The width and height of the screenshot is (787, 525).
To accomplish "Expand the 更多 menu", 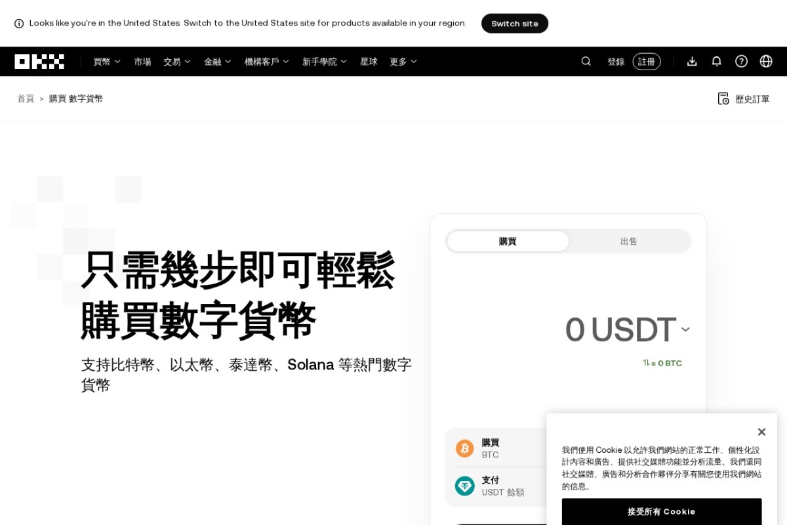I will click(403, 62).
